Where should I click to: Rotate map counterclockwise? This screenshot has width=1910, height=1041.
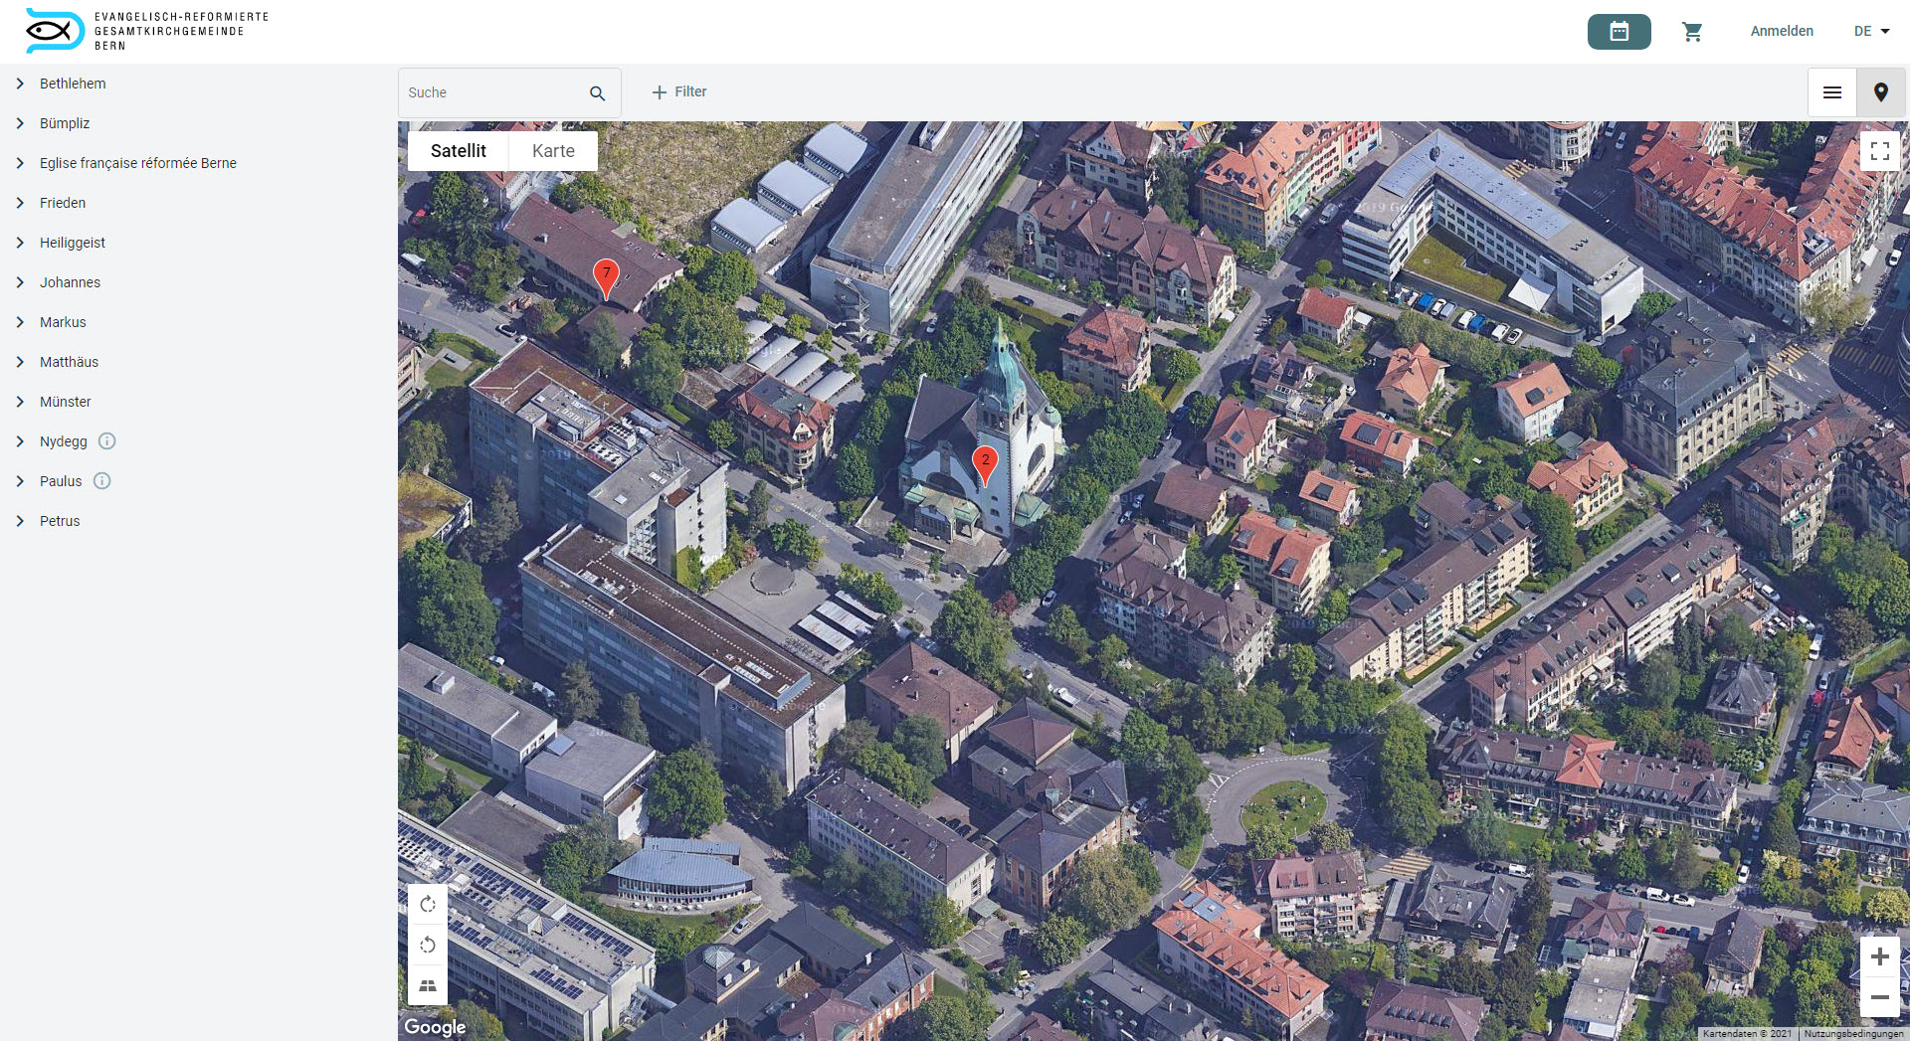(428, 945)
